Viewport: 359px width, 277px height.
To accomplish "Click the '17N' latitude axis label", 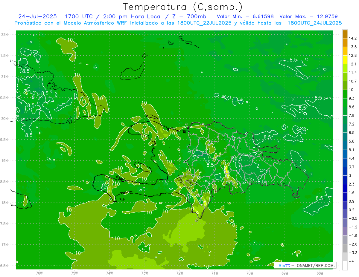I will tap(5, 245).
